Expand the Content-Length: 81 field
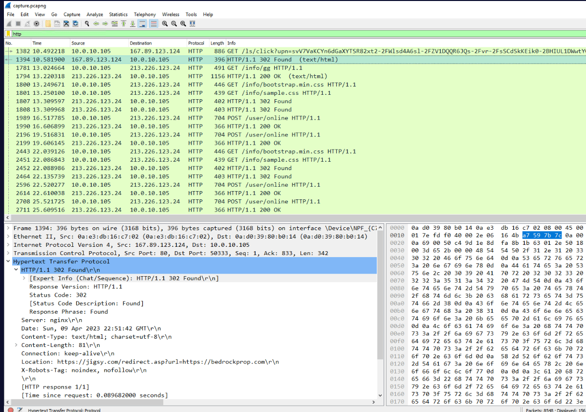586x412 pixels. point(16,345)
